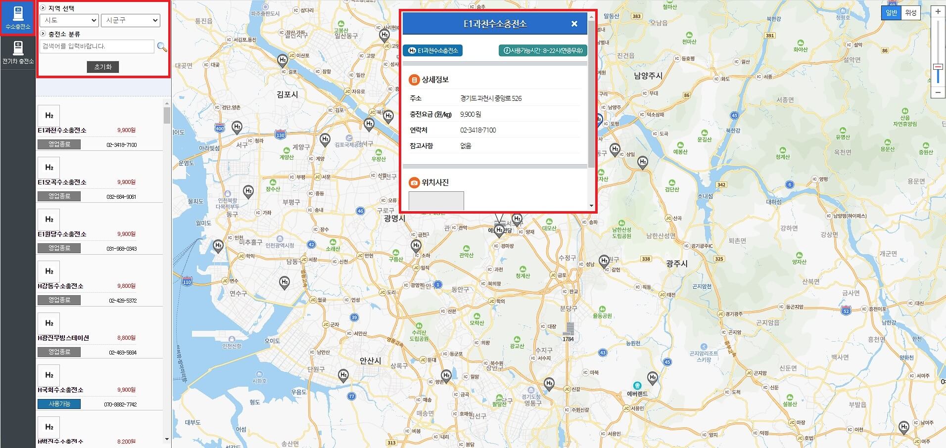Viewport: 946px width, 448px height.
Task: Switch map to 위성 satellite view
Action: coord(910,13)
